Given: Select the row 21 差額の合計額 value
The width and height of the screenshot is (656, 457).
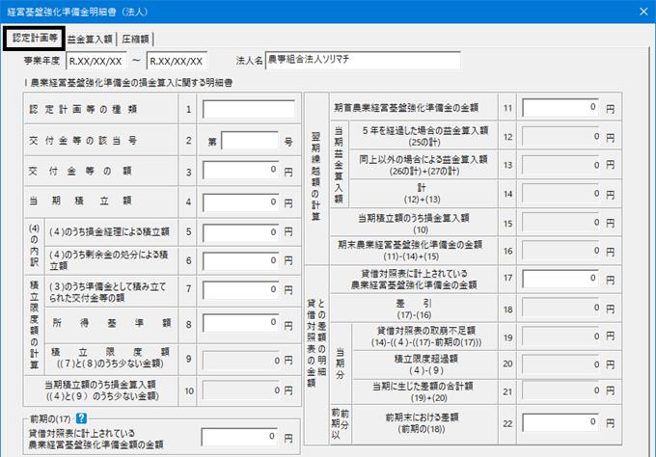Looking at the screenshot, I should click(x=560, y=391).
